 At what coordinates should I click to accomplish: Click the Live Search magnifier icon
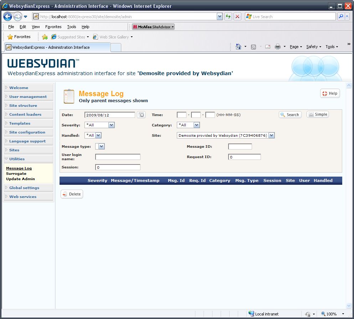coord(341,16)
